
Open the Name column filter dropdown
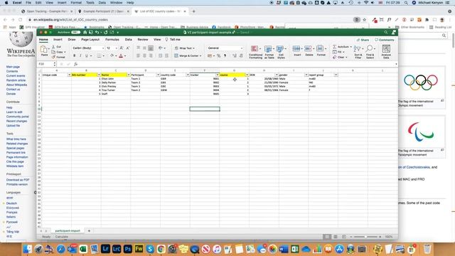(128, 75)
